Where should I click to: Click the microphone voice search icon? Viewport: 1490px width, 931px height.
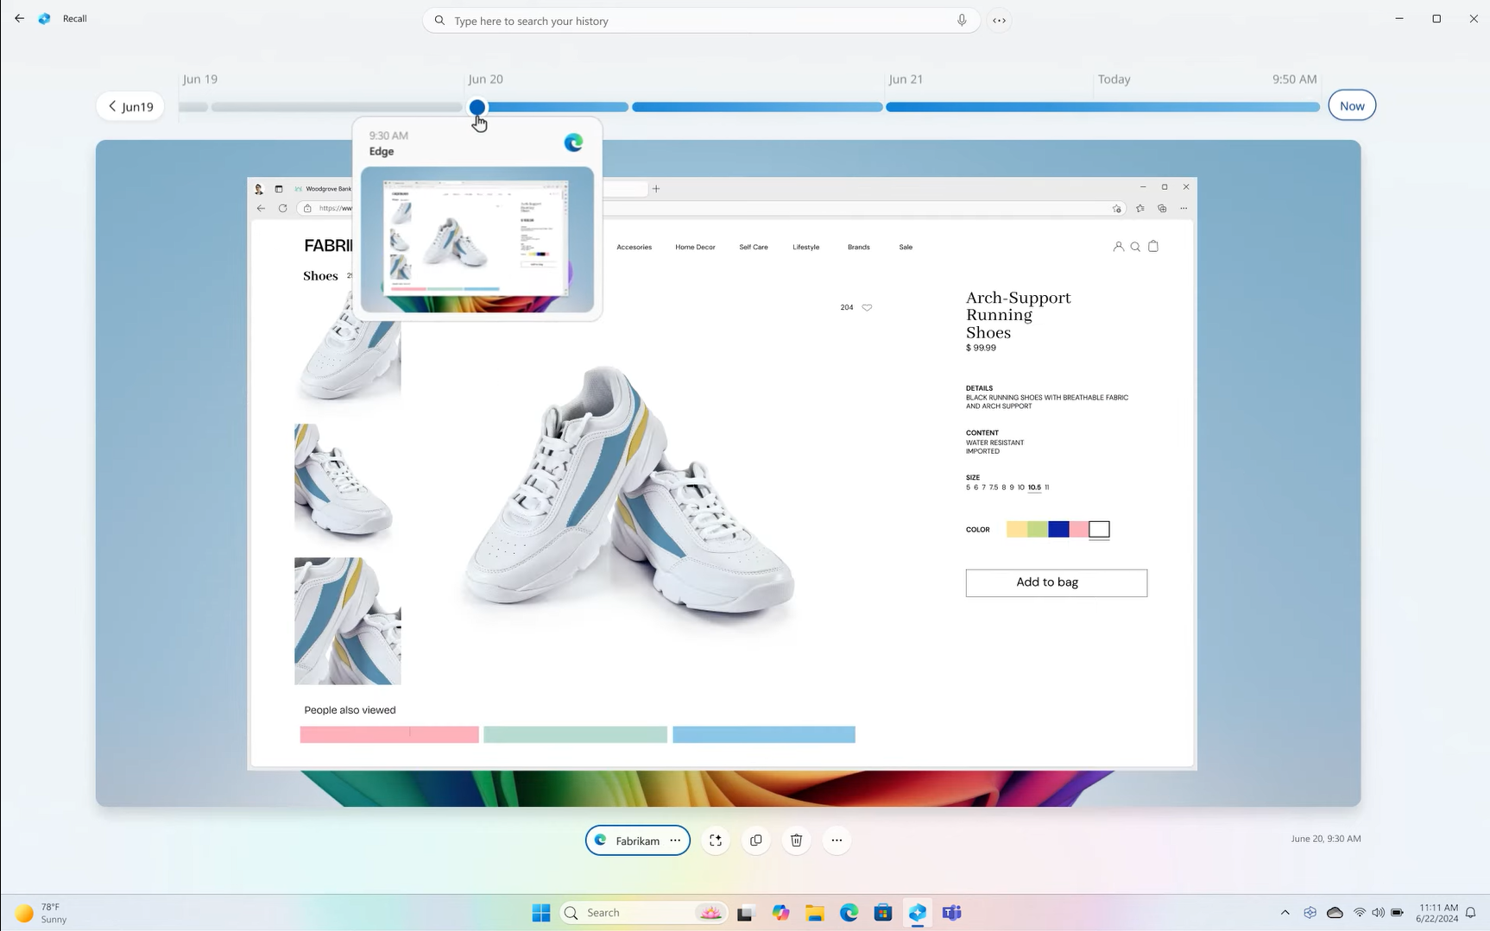(962, 21)
